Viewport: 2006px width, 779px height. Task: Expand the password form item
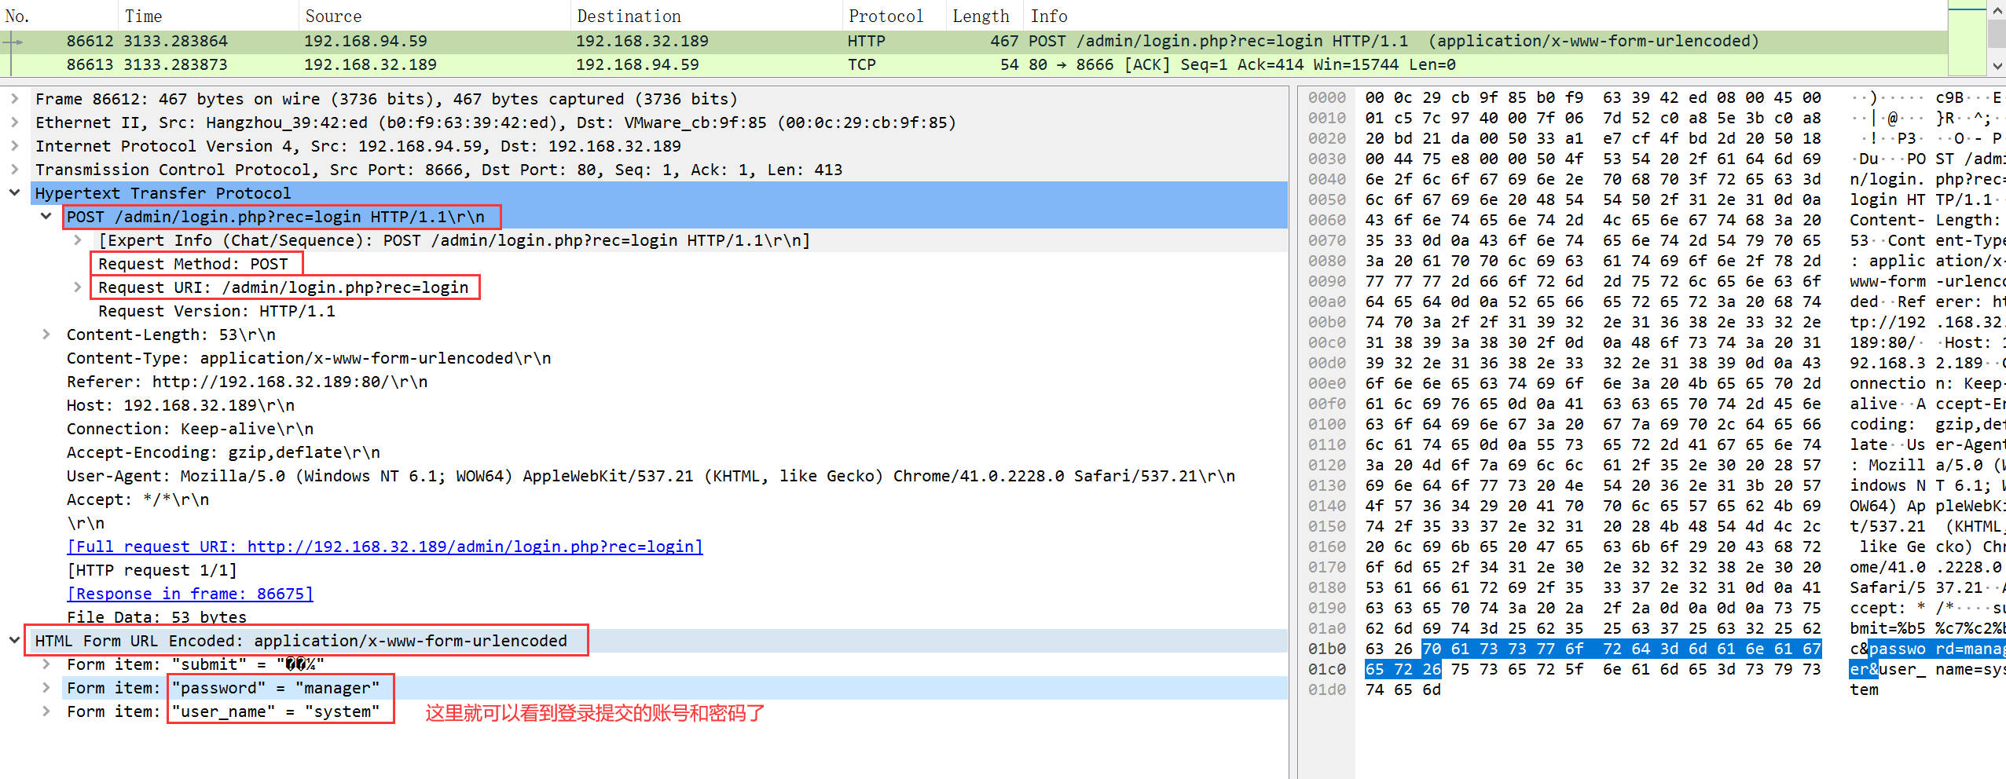pos(46,688)
